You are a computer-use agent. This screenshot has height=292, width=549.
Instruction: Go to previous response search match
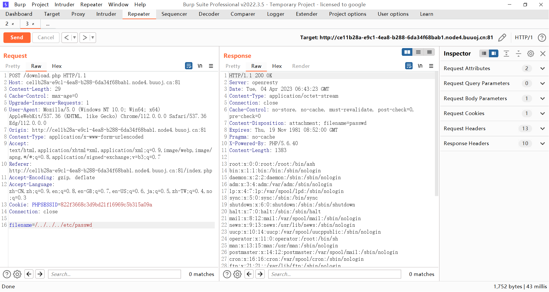click(249, 274)
